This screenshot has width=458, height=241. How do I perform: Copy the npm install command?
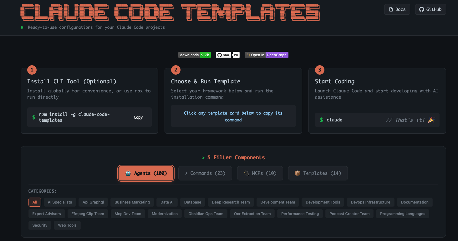click(x=138, y=117)
